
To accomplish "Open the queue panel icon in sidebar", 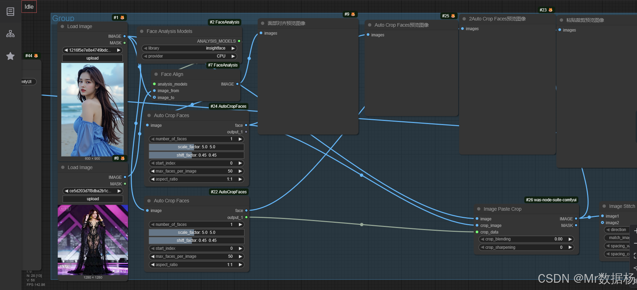I will [x=10, y=11].
